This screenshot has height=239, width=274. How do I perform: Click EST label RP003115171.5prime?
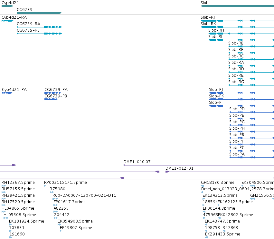(66, 183)
